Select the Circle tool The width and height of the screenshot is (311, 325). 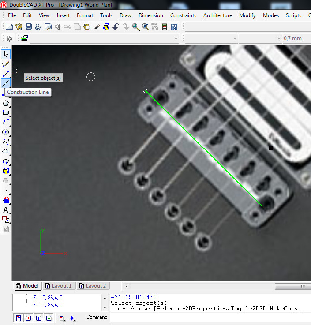pyautogui.click(x=6, y=132)
